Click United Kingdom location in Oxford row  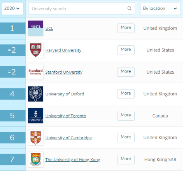[160, 94]
